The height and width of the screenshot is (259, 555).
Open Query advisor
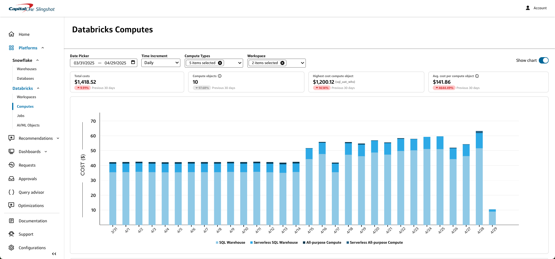click(x=31, y=192)
